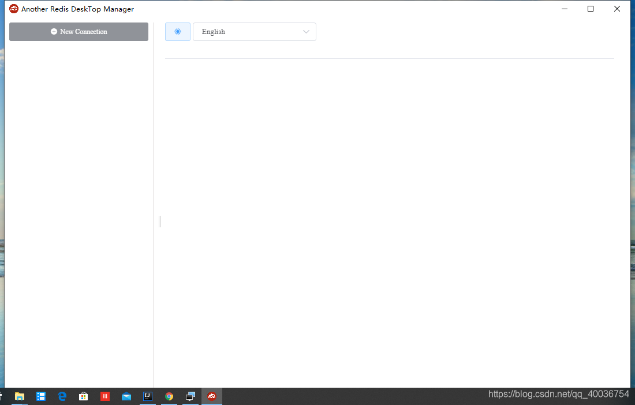Open File Explorer from the taskbar

[20, 396]
